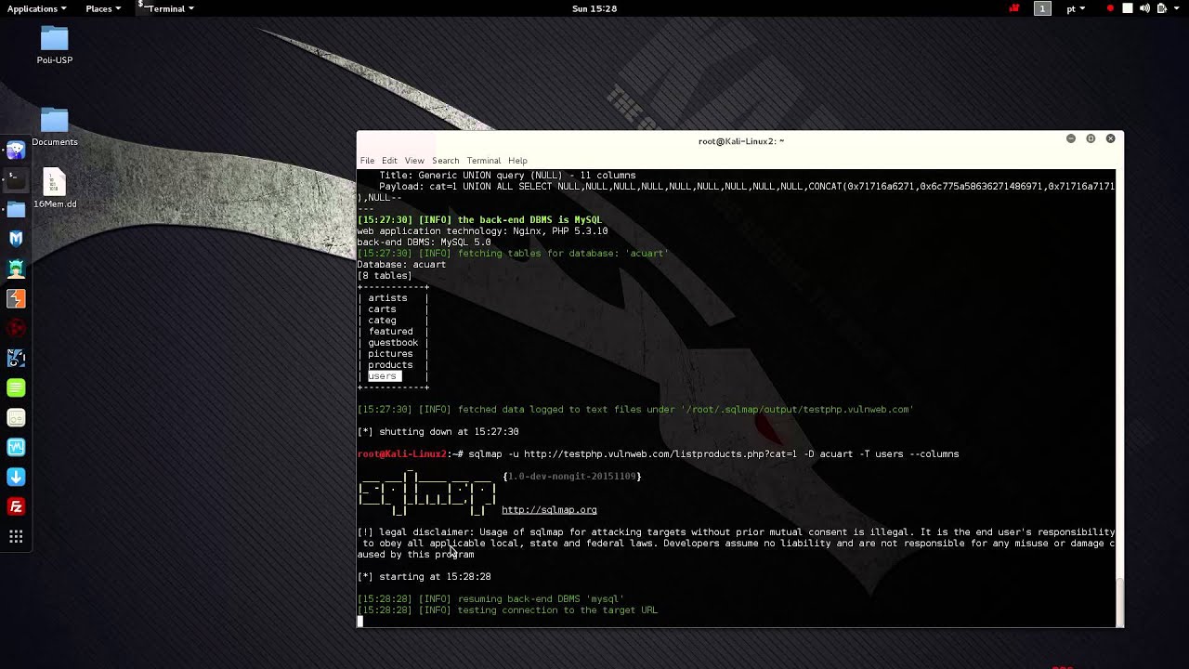Viewport: 1189px width, 669px height.
Task: Open the Terminal menu in terminal window
Action: click(484, 161)
